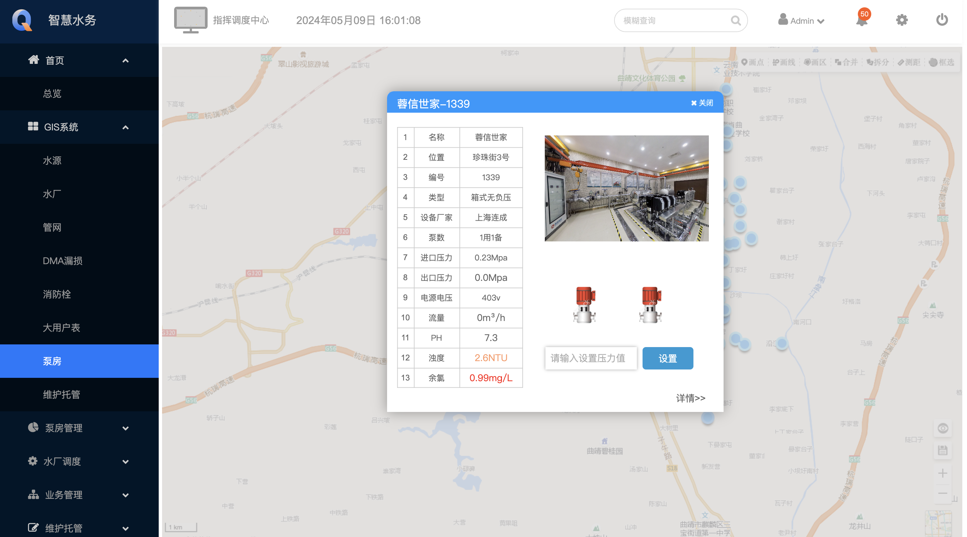This screenshot has height=537, width=967.
Task: Open settings via gear icon
Action: tap(902, 20)
